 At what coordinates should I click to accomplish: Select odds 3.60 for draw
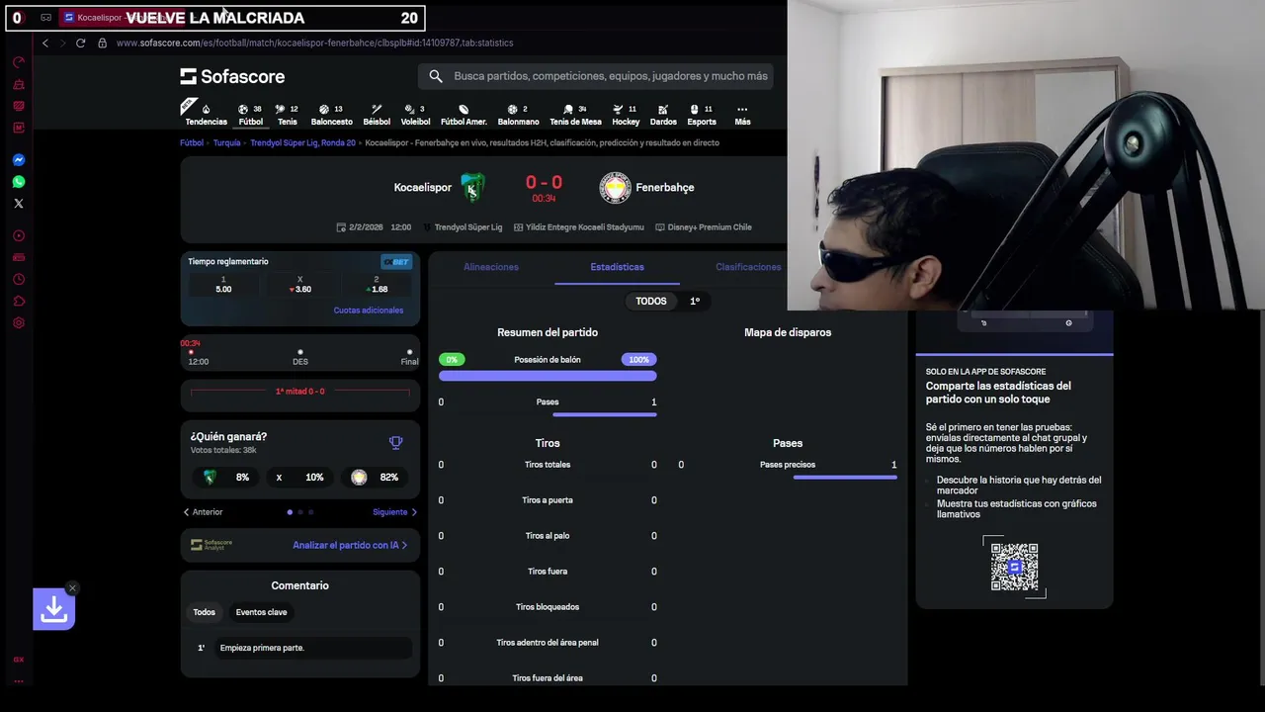click(x=300, y=285)
